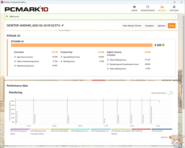Screen dimensions: 185x148
Task: Expand Web Browsing Score details
Action: (x=15, y=66)
